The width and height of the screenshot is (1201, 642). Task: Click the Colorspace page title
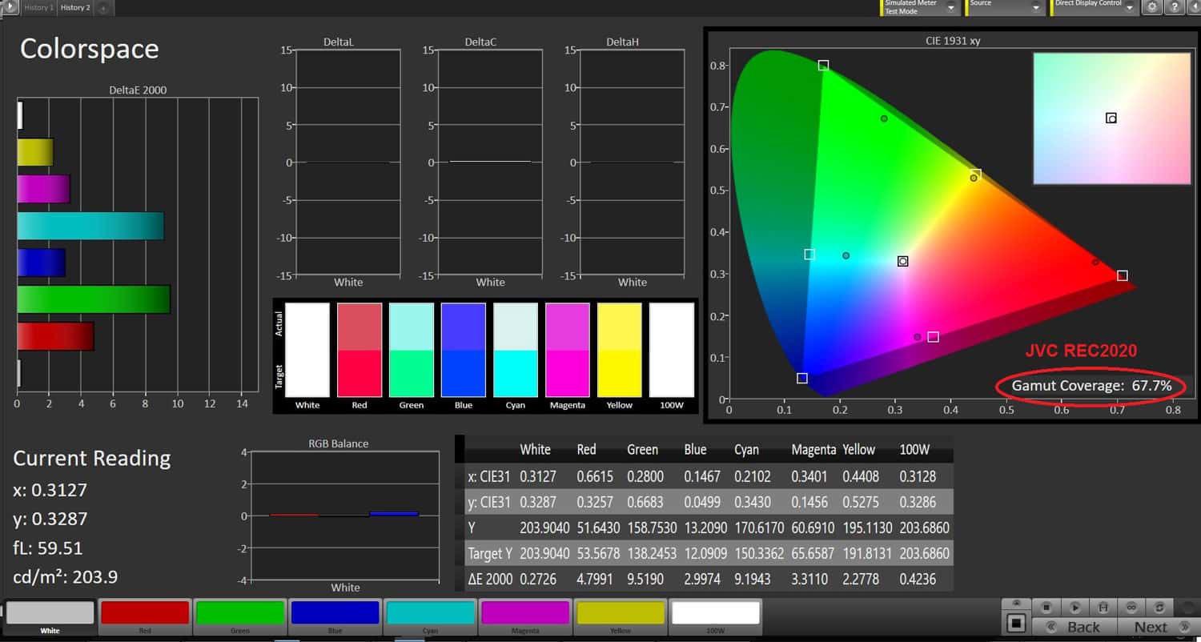pyautogui.click(x=89, y=49)
